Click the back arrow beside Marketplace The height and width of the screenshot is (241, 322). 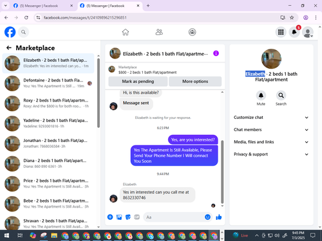(9, 48)
